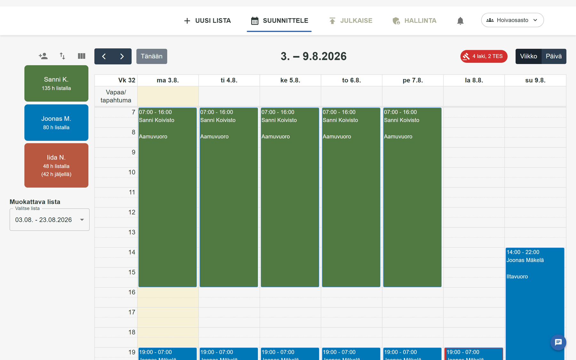Click the sort arrows icon
Image resolution: width=576 pixels, height=360 pixels.
click(62, 56)
